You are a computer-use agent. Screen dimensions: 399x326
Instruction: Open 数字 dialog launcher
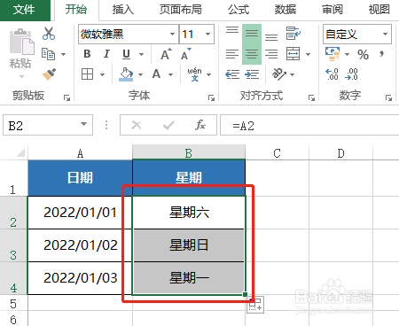tap(388, 97)
